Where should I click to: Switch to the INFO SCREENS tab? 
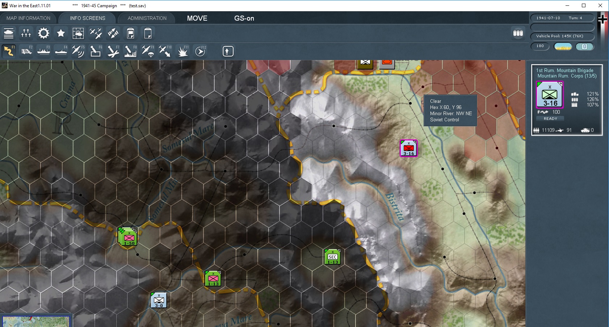(88, 18)
